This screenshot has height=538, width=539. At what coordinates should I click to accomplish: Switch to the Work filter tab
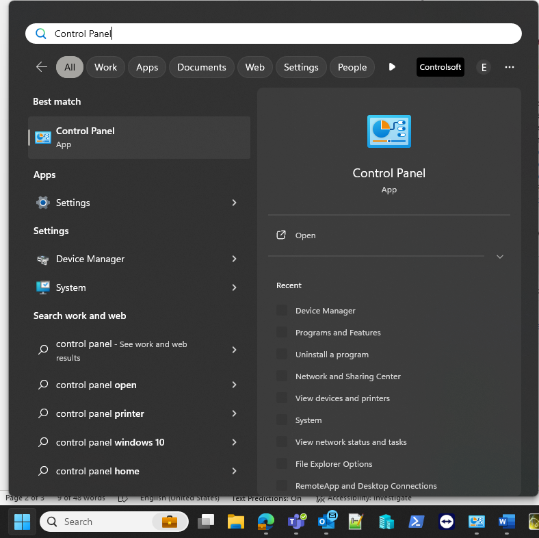105,67
